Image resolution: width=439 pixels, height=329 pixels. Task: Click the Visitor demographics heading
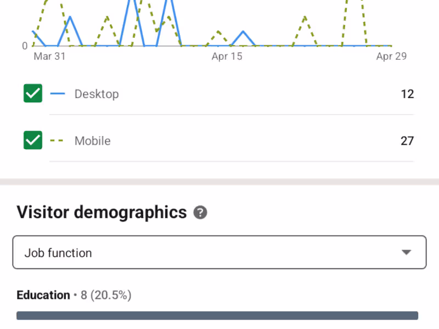[x=102, y=212]
